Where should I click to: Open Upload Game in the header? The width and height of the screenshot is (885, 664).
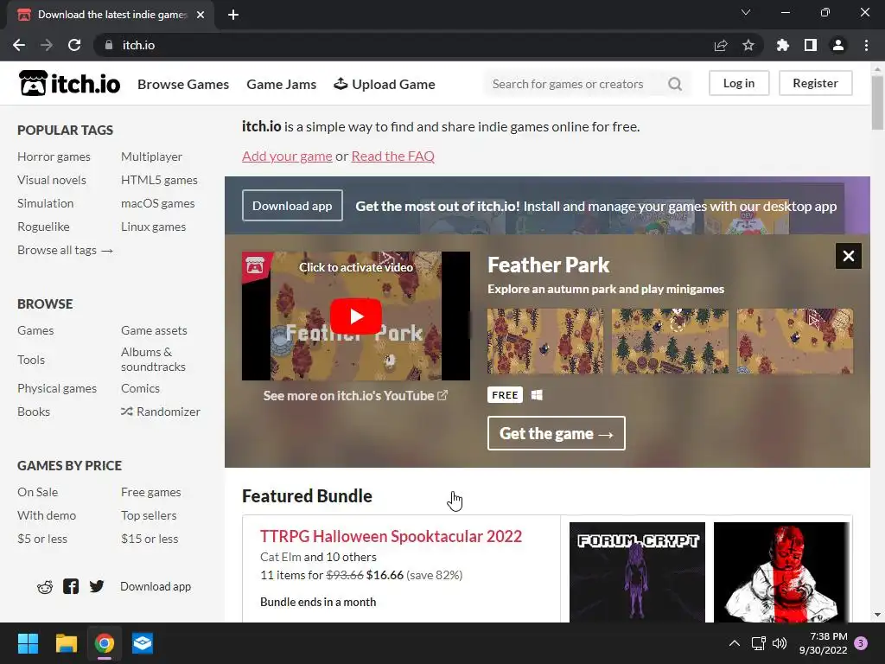coord(385,84)
